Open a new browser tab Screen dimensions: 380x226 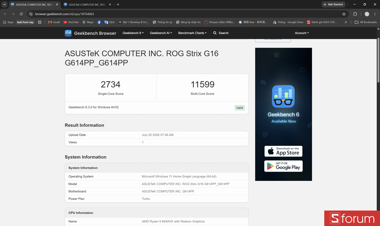(118, 4)
